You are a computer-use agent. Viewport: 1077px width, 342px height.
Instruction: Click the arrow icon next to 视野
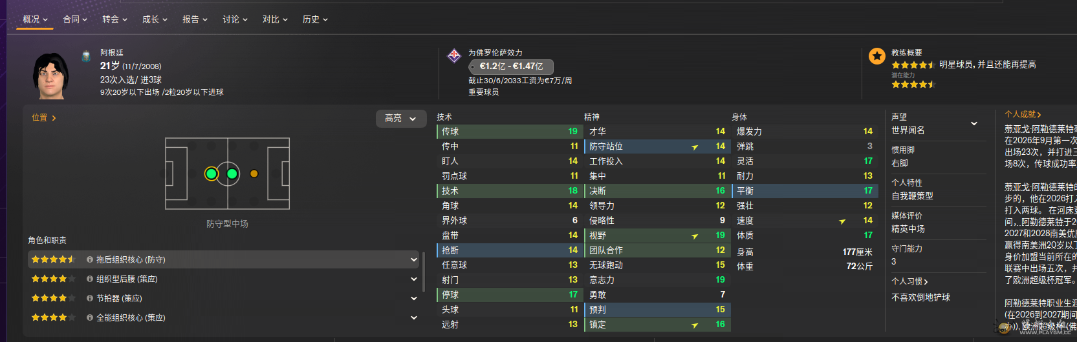(695, 236)
